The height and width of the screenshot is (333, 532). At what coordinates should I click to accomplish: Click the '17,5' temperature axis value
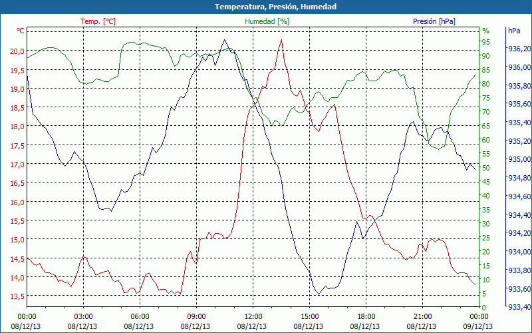coord(17,146)
